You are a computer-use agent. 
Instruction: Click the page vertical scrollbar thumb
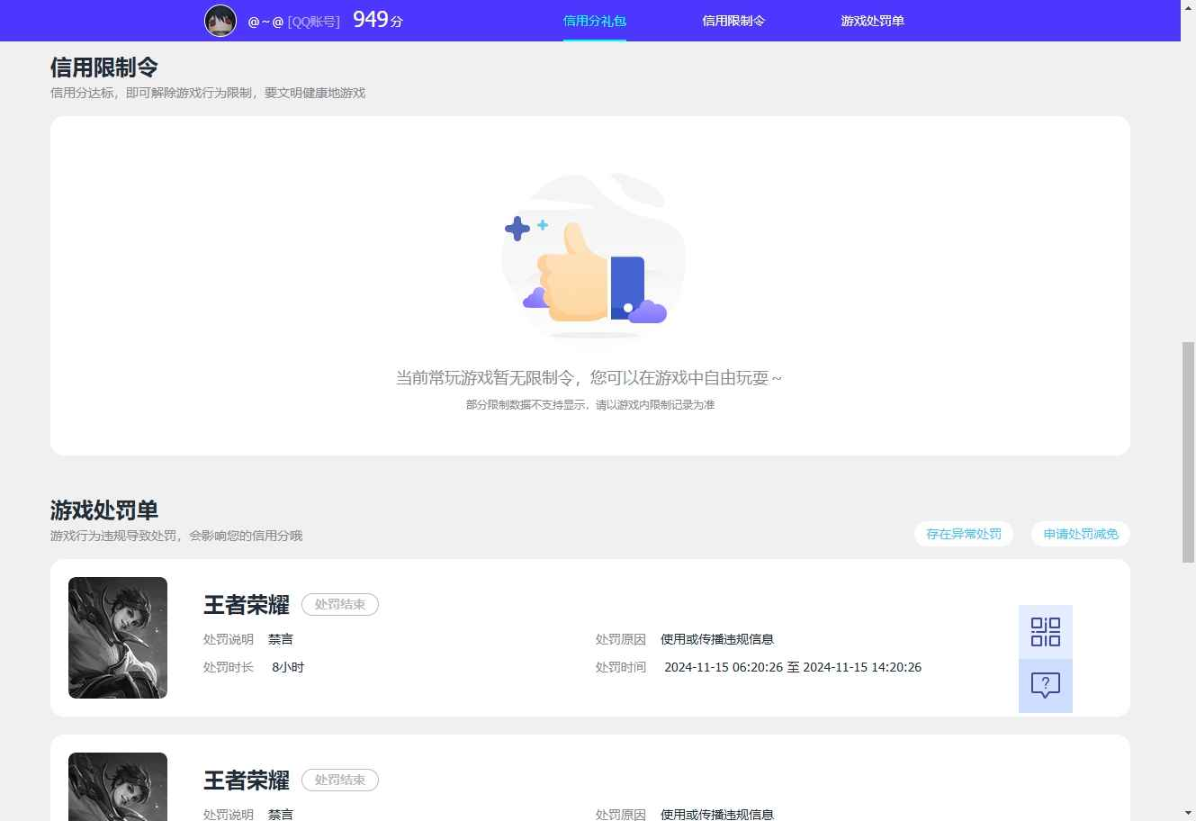pyautogui.click(x=1188, y=452)
